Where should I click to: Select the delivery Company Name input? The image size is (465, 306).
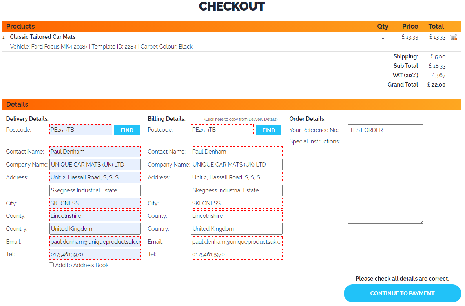[x=95, y=165]
